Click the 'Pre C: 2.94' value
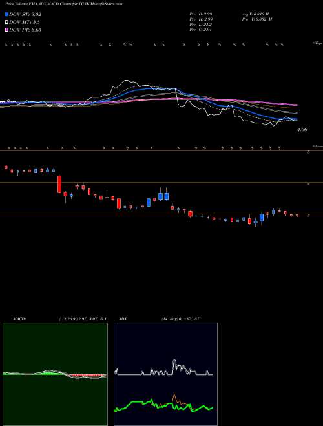323x426 pixels. [x=201, y=30]
